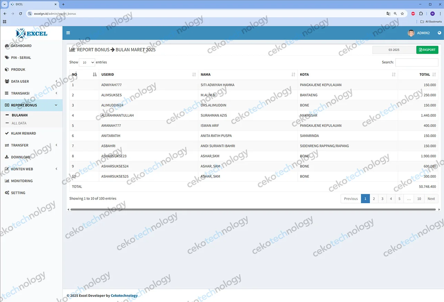Open the All Data report submenu item
This screenshot has height=302, width=444.
(19, 123)
